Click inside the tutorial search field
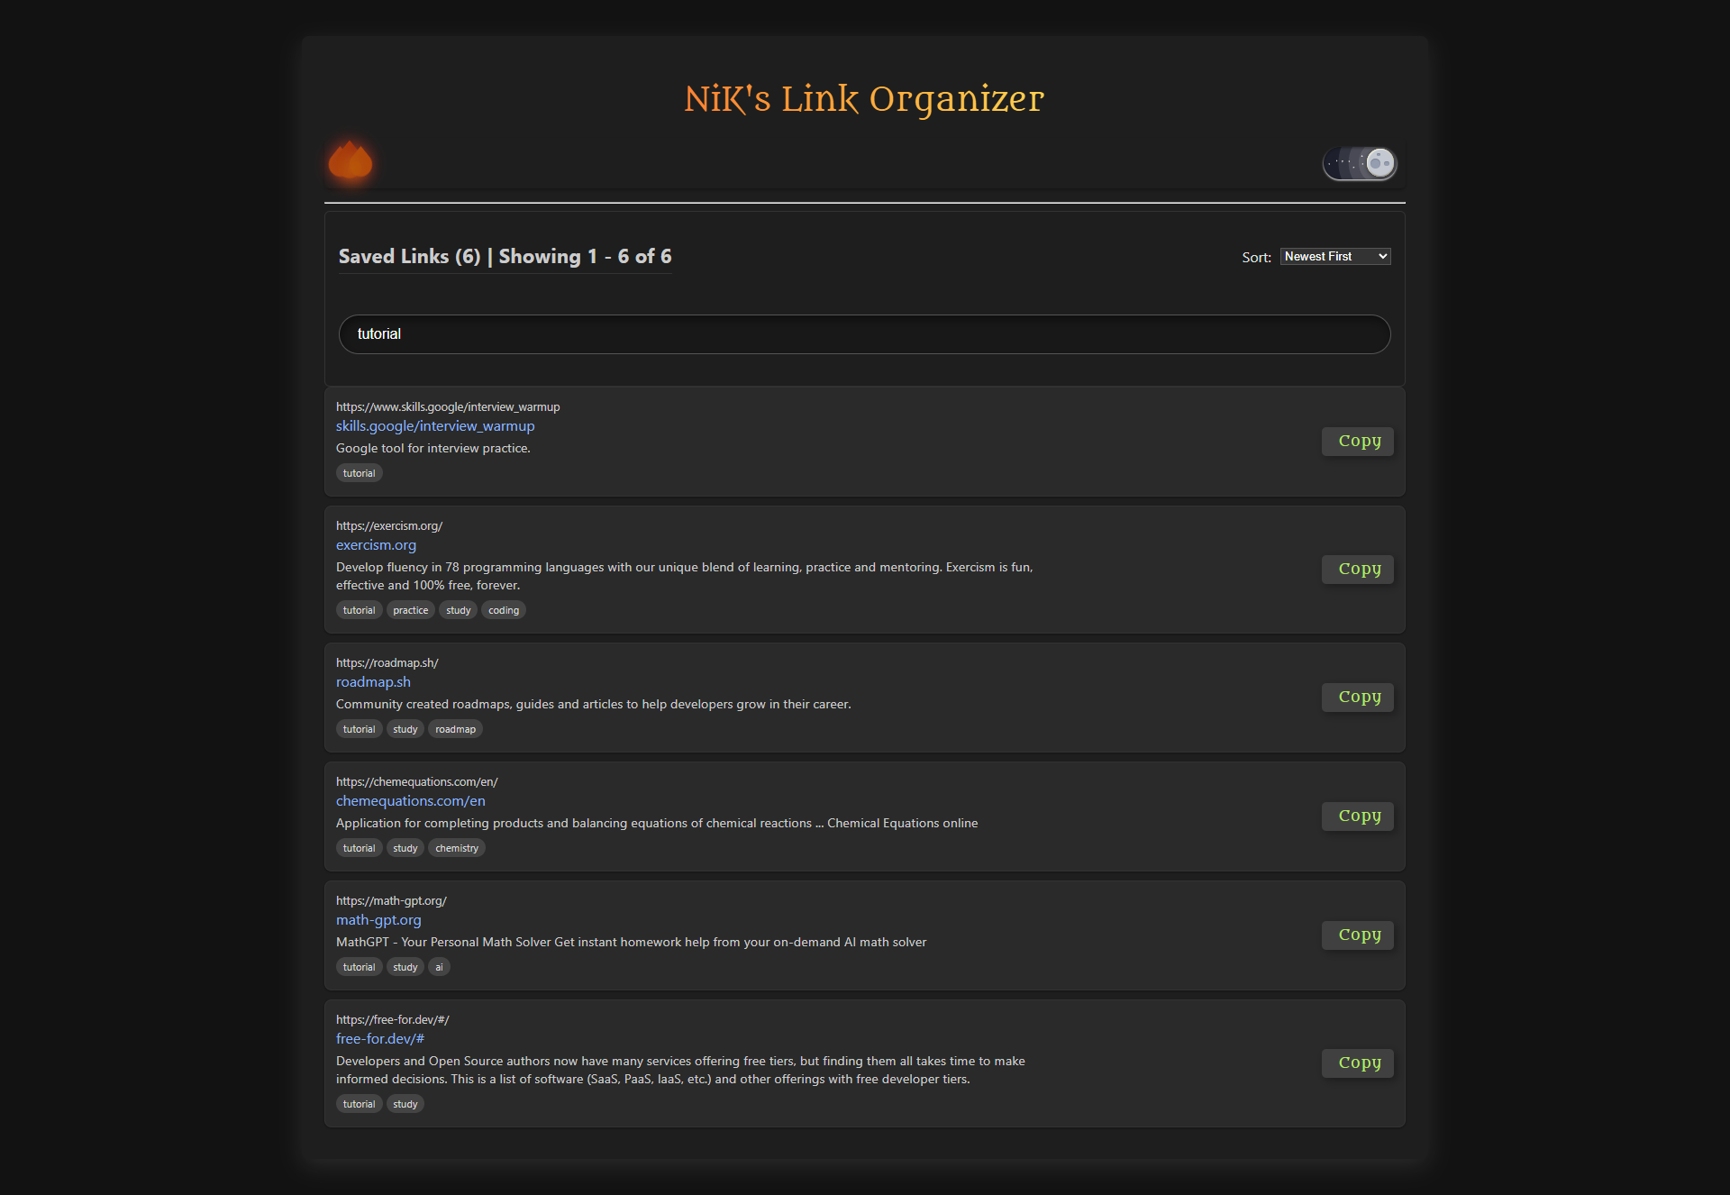The height and width of the screenshot is (1195, 1730). click(864, 333)
